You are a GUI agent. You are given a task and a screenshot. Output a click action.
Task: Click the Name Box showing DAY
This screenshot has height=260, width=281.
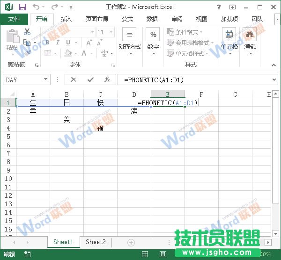[x=23, y=79]
